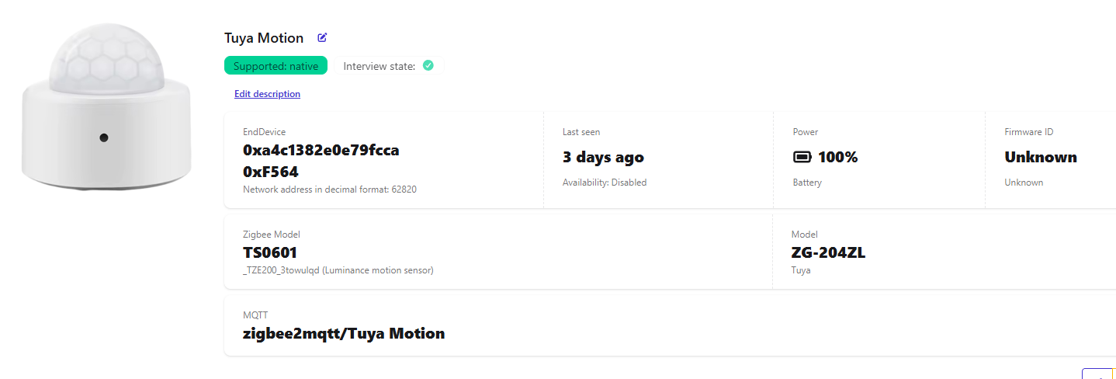The image size is (1116, 379).
Task: Select the IEEE address 0xa4c1382e0e79fcca
Action: coord(321,150)
